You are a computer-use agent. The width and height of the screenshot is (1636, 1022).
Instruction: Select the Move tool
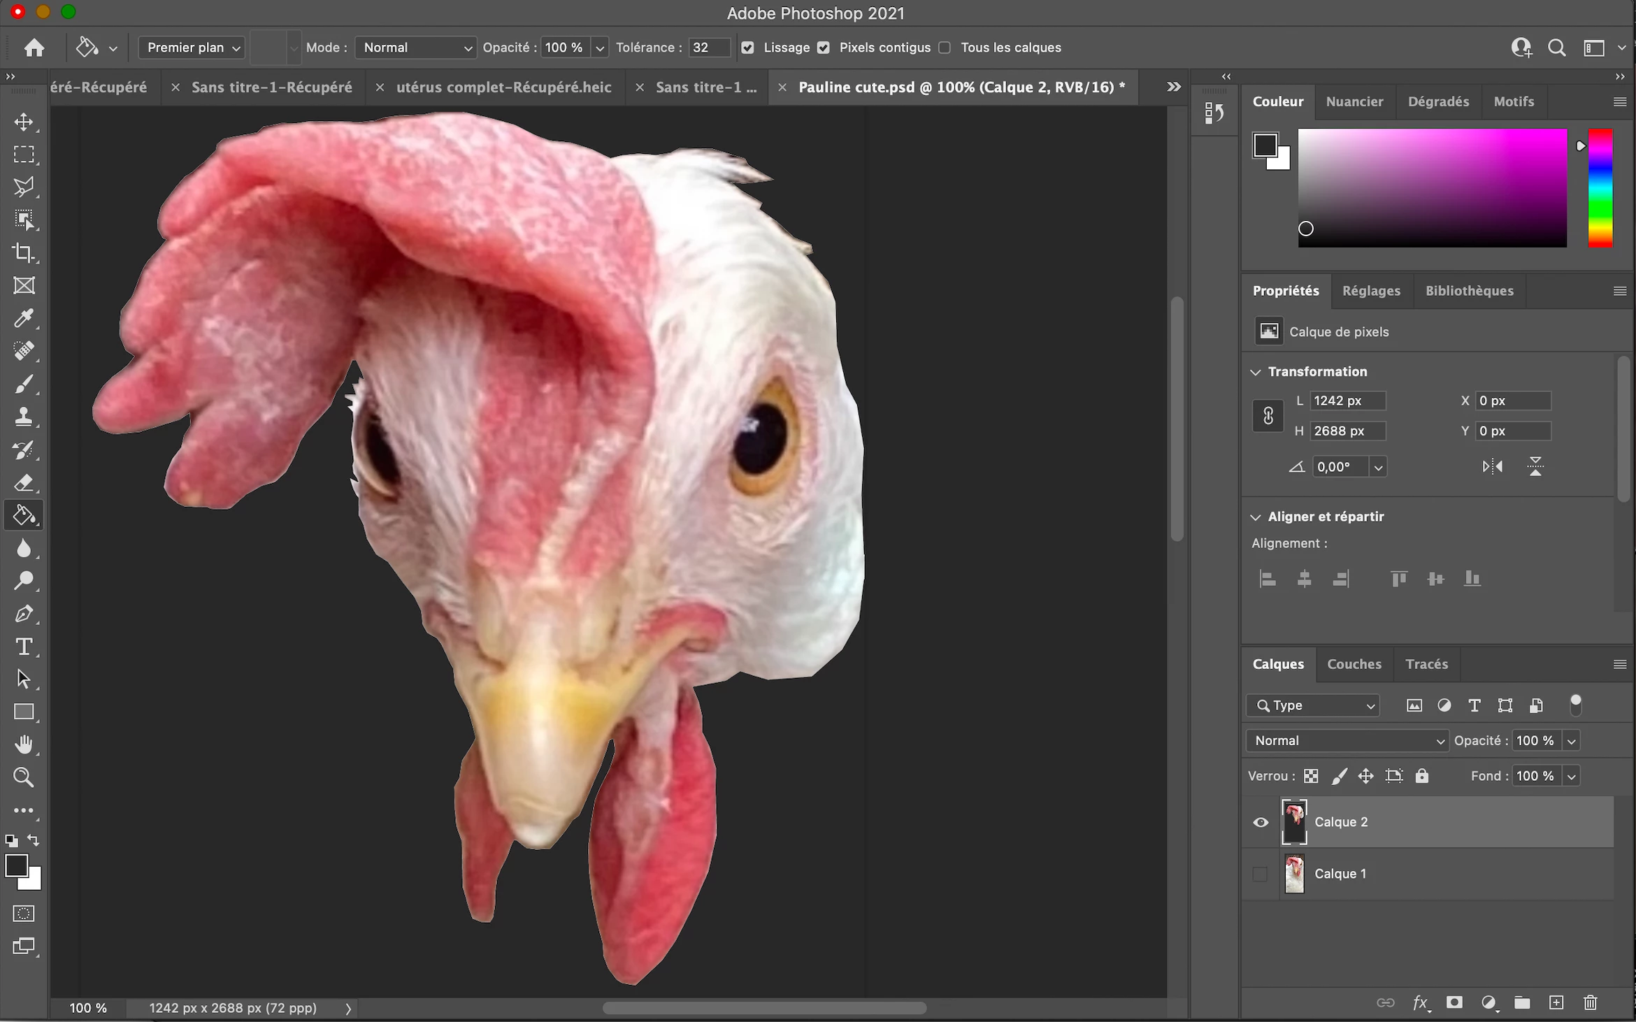[x=24, y=122]
